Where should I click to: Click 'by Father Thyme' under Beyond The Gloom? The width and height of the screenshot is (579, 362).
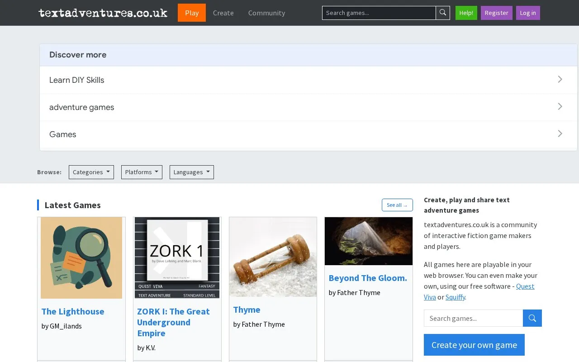click(355, 292)
